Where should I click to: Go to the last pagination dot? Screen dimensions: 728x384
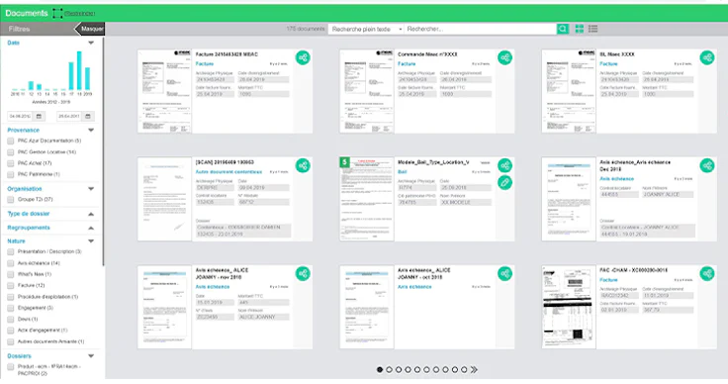point(464,369)
